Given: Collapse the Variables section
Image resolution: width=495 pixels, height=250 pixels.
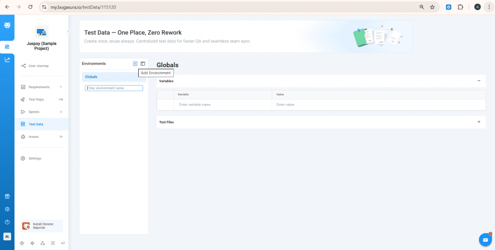Looking at the screenshot, I should [x=479, y=81].
